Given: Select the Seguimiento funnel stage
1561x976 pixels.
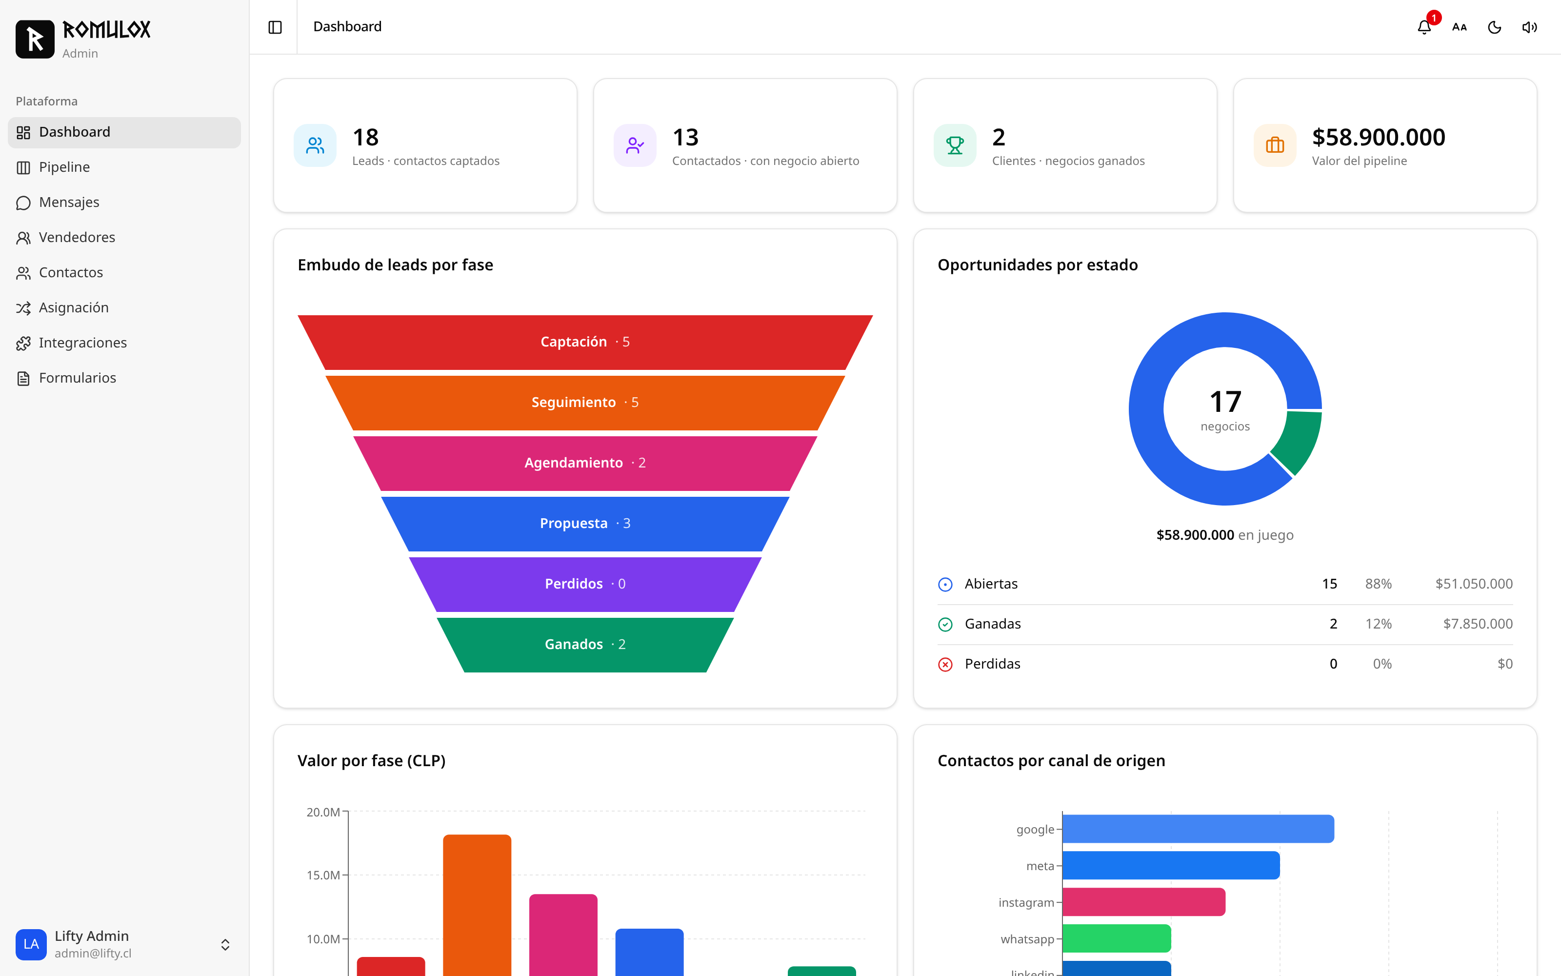Looking at the screenshot, I should click(x=585, y=403).
